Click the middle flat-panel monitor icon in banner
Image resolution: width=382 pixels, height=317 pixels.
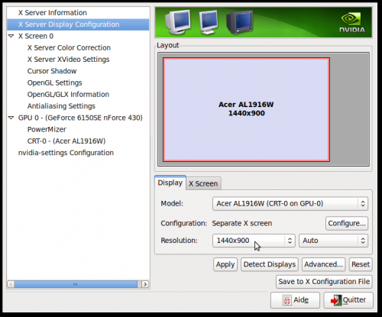coord(209,22)
